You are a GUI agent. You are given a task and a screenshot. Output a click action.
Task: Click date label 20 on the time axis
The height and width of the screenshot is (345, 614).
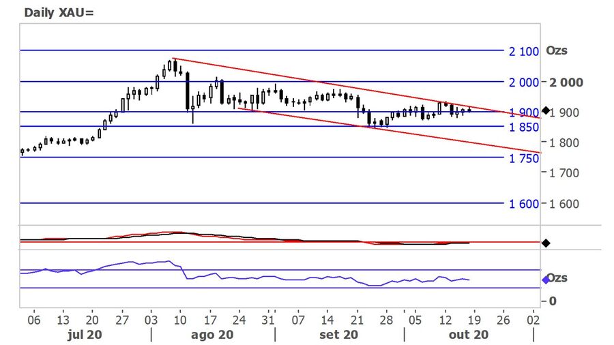pyautogui.click(x=92, y=320)
